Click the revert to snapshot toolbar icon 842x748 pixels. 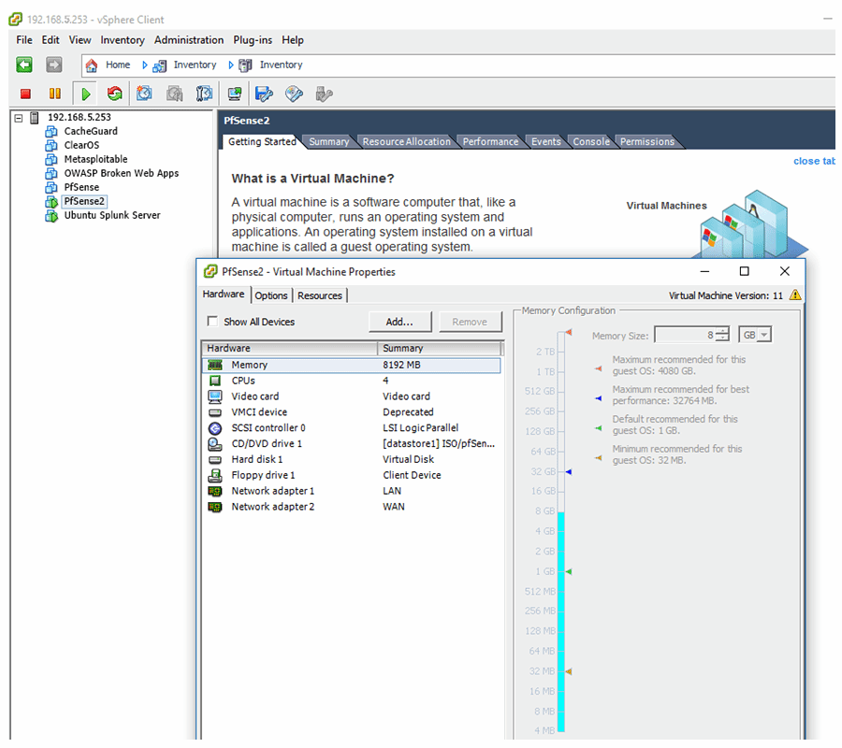coord(175,93)
